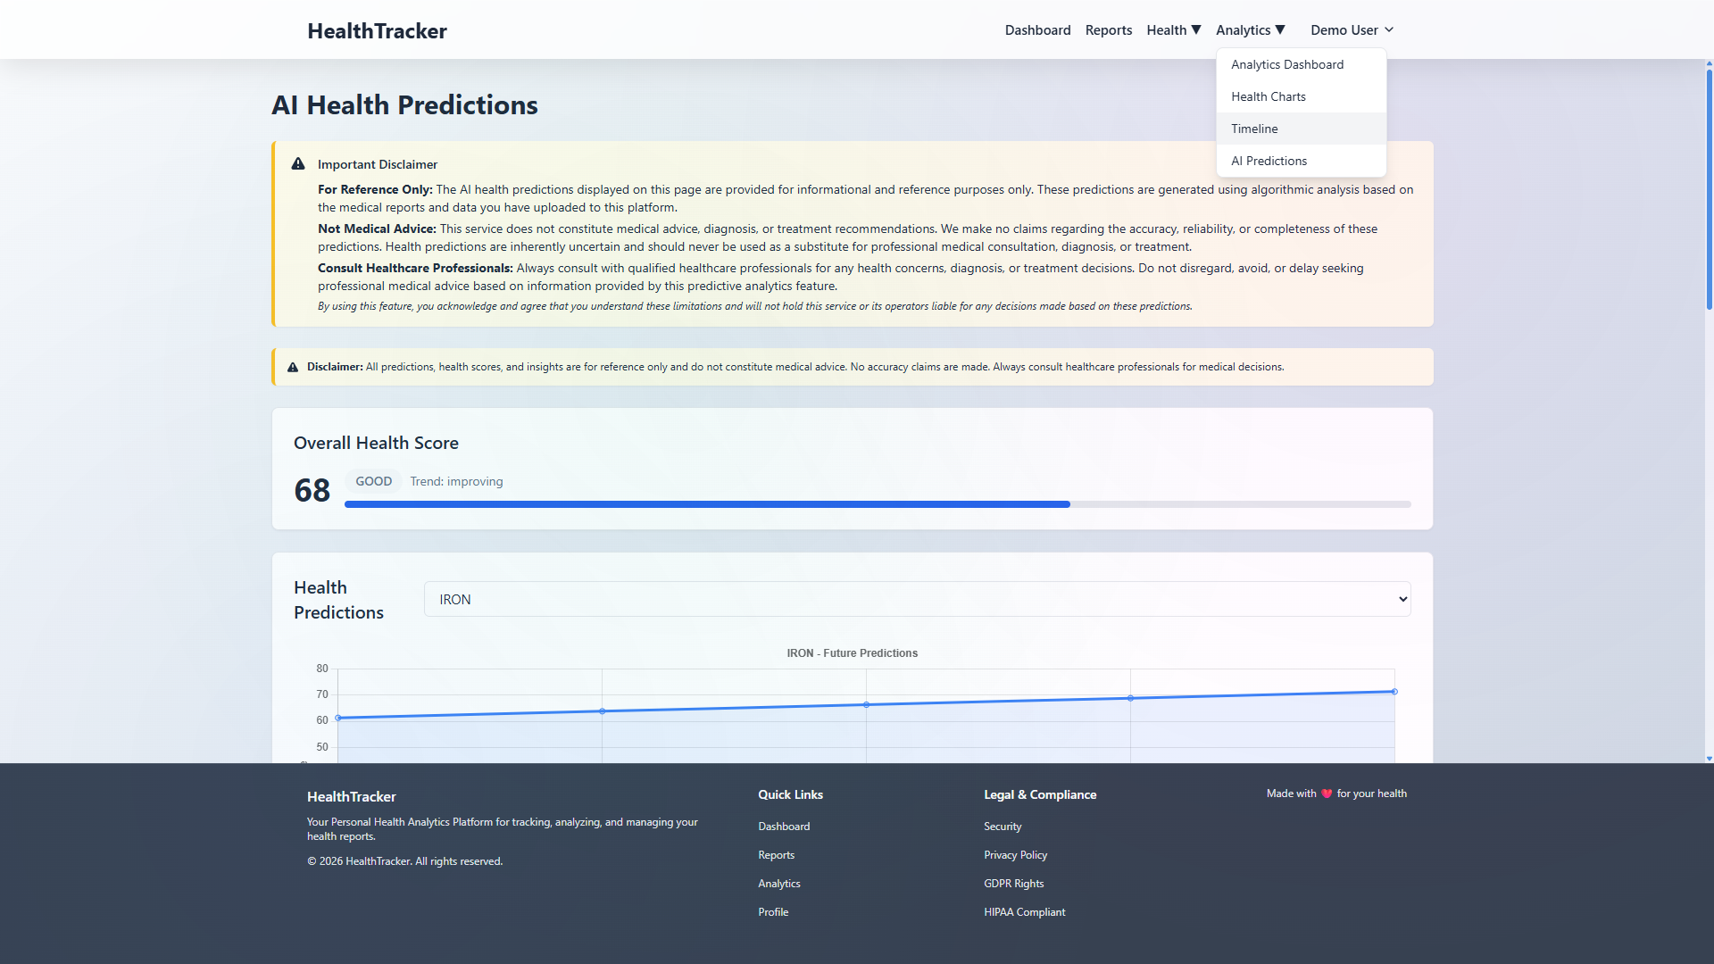Click the HealthTracker logo in header
Screen dimensions: 1714x964
(377, 31)
